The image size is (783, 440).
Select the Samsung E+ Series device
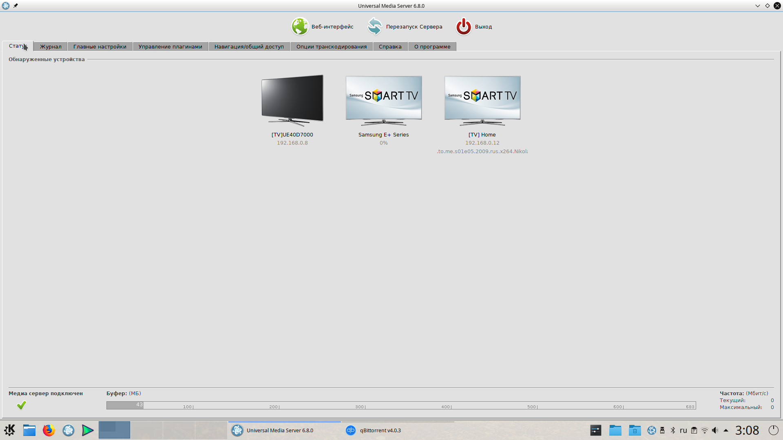[383, 100]
